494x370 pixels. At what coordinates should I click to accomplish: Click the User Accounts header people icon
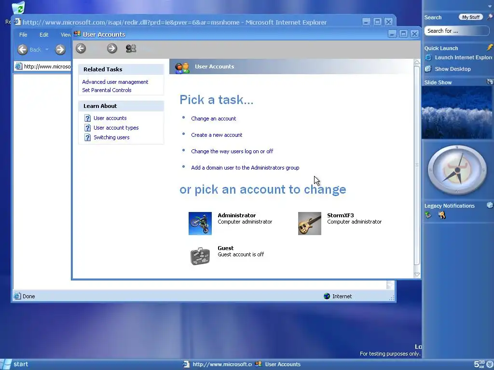(x=182, y=67)
